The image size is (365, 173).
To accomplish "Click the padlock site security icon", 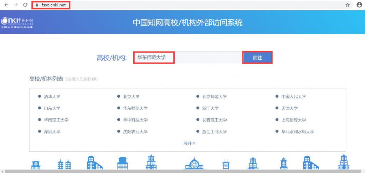I will [x=36, y=5].
